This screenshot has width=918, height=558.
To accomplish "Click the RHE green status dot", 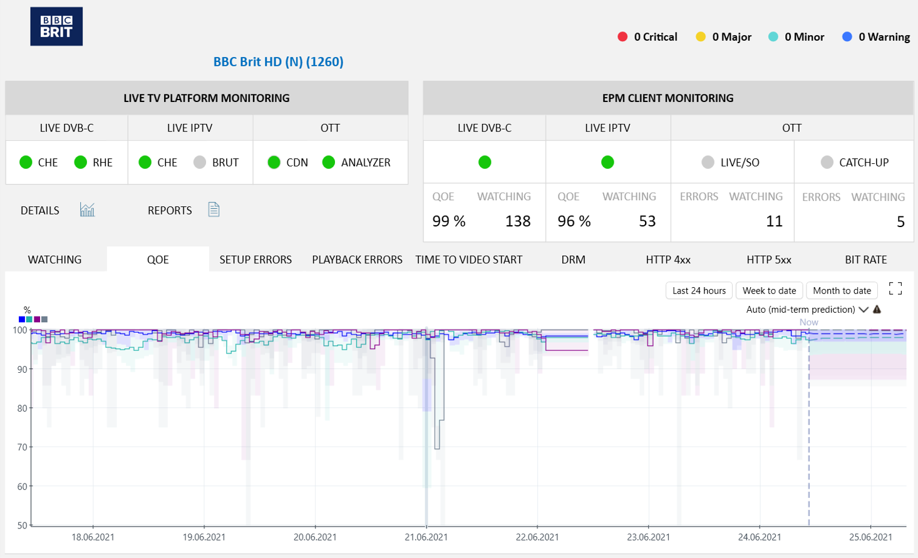I will point(80,163).
